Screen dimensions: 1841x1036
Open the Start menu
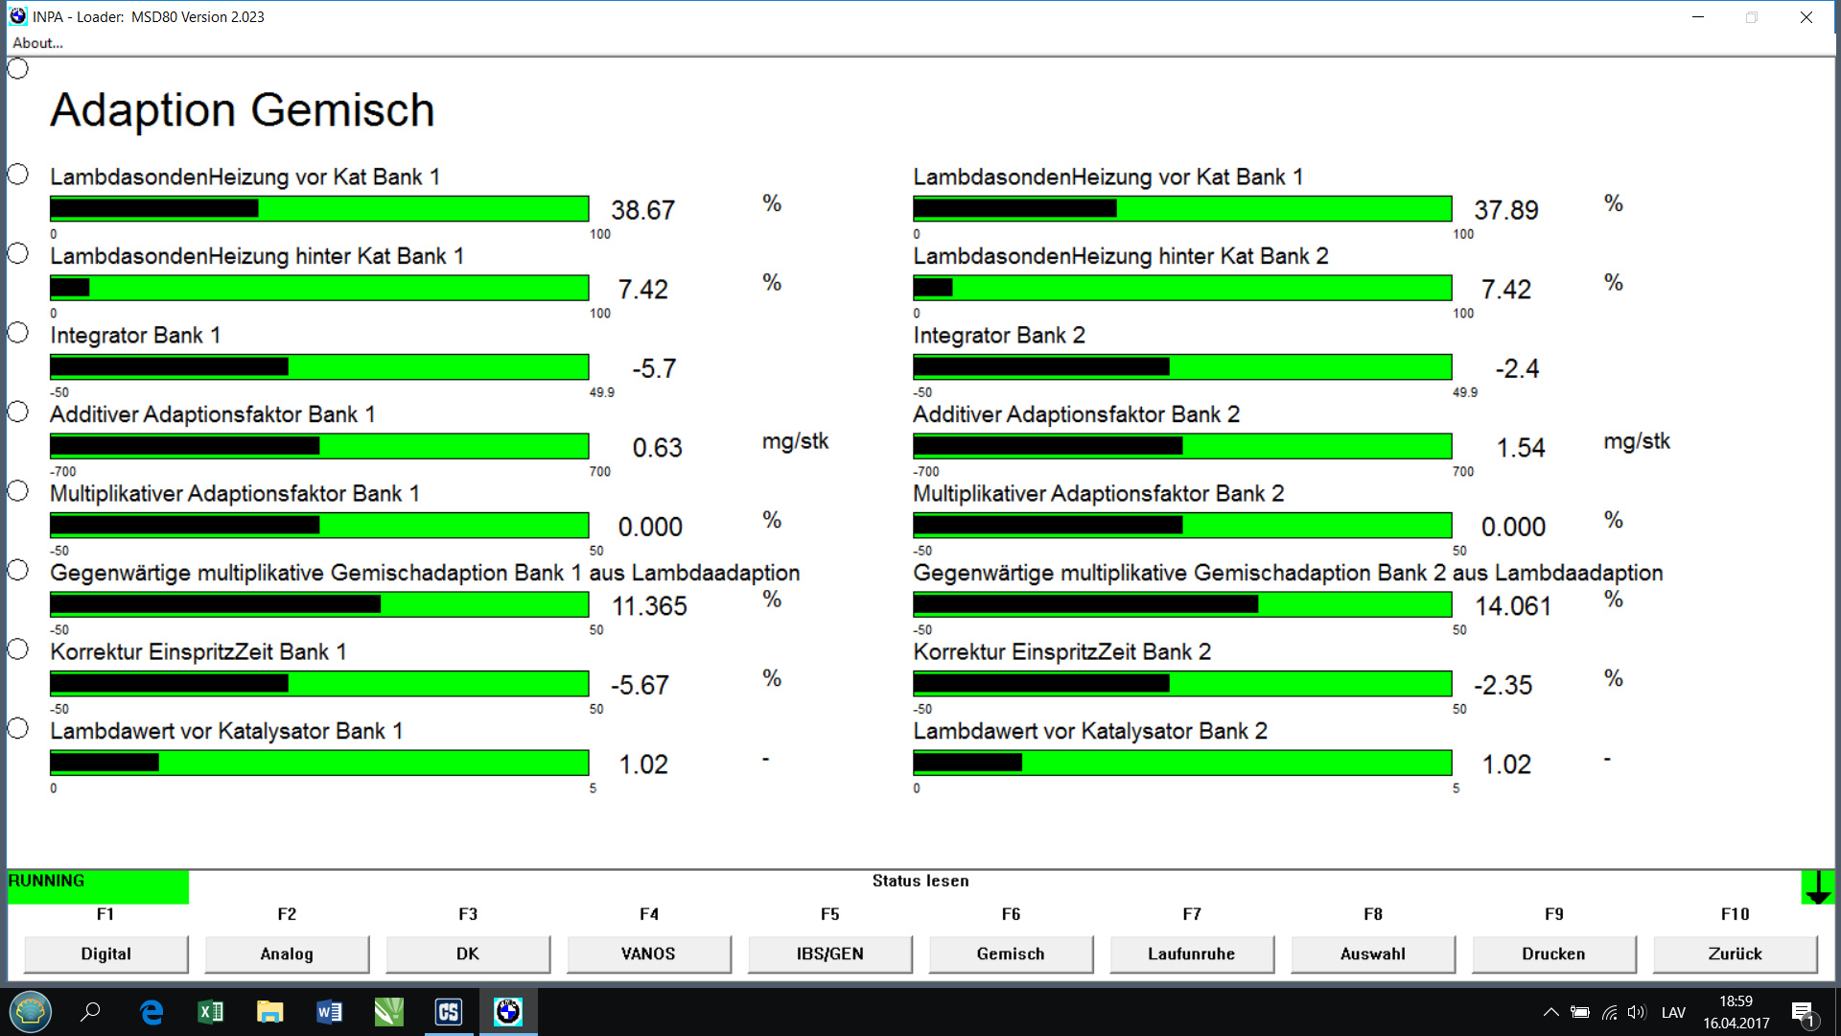coord(30,1011)
